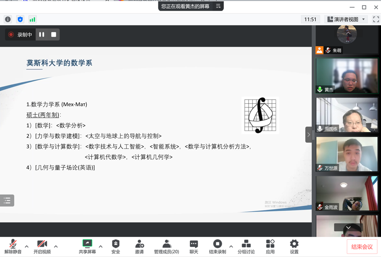Open Speaker View (演讲者视图) dropdown
The width and height of the screenshot is (381, 257).
coord(346,19)
